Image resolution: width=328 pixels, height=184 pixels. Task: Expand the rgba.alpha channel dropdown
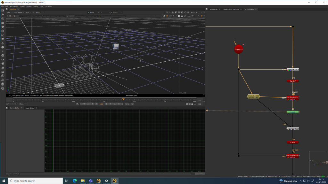click(x=18, y=12)
